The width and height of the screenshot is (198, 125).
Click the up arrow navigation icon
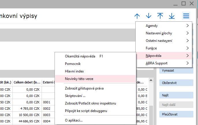137,16
